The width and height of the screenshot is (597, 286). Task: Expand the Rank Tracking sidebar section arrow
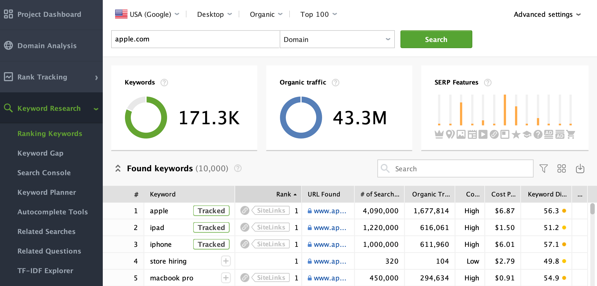pyautogui.click(x=96, y=78)
